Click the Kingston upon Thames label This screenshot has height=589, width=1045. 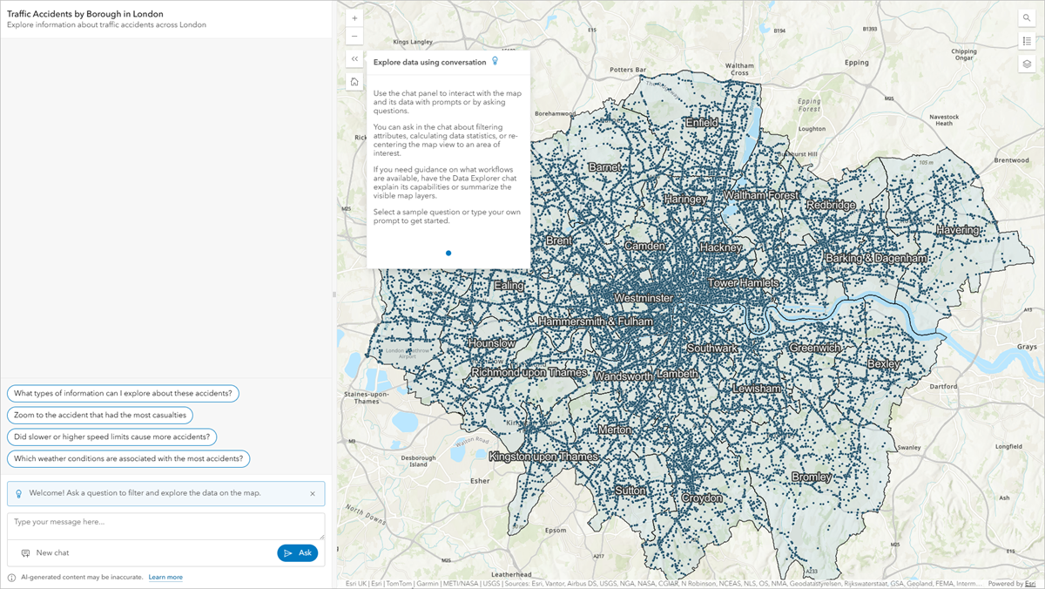pyautogui.click(x=543, y=457)
